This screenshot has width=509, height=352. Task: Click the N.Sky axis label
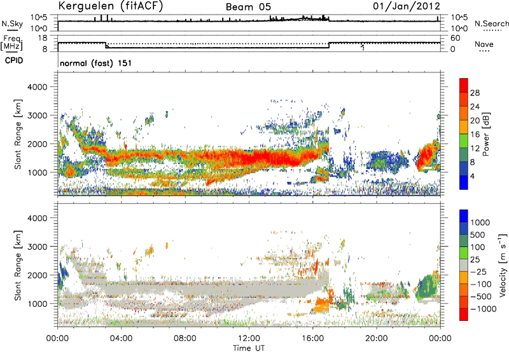[x=12, y=24]
